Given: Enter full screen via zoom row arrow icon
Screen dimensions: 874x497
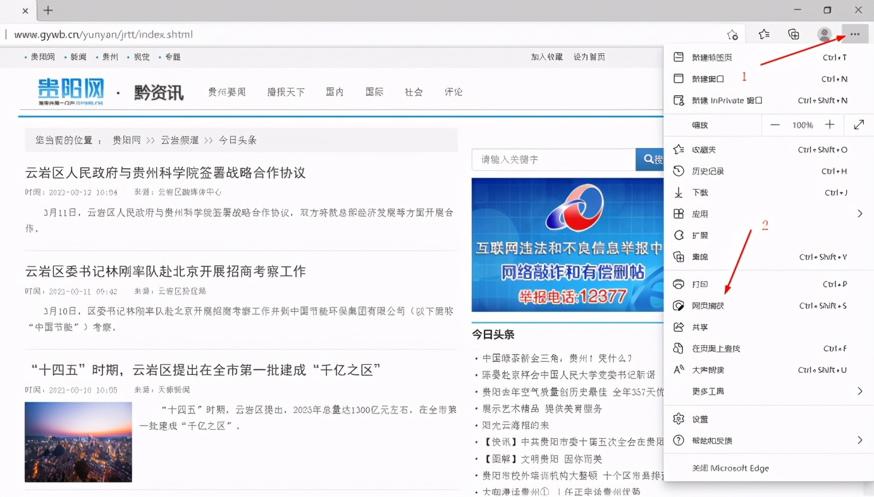Looking at the screenshot, I should pyautogui.click(x=859, y=125).
